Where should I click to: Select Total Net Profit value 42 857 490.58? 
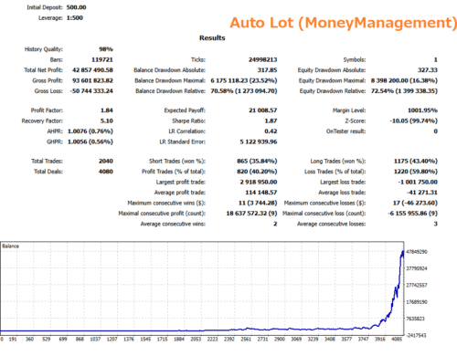point(92,70)
